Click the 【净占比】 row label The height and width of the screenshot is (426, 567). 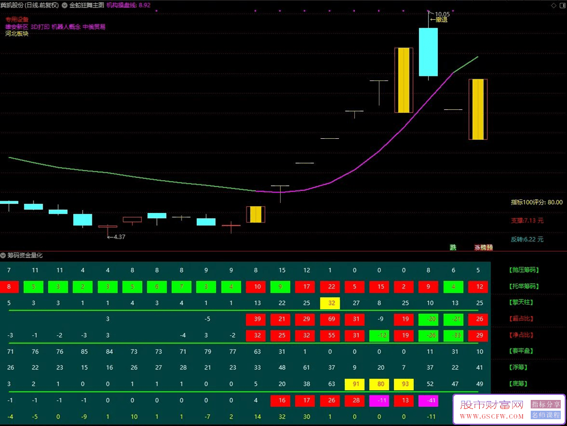pyautogui.click(x=521, y=335)
